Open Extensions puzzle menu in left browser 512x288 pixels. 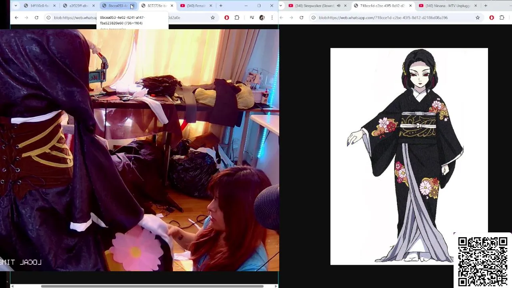click(x=237, y=18)
